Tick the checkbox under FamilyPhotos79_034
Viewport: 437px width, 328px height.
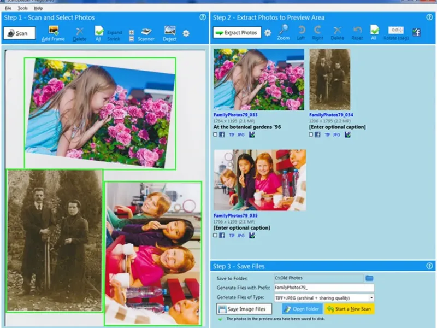click(311, 134)
